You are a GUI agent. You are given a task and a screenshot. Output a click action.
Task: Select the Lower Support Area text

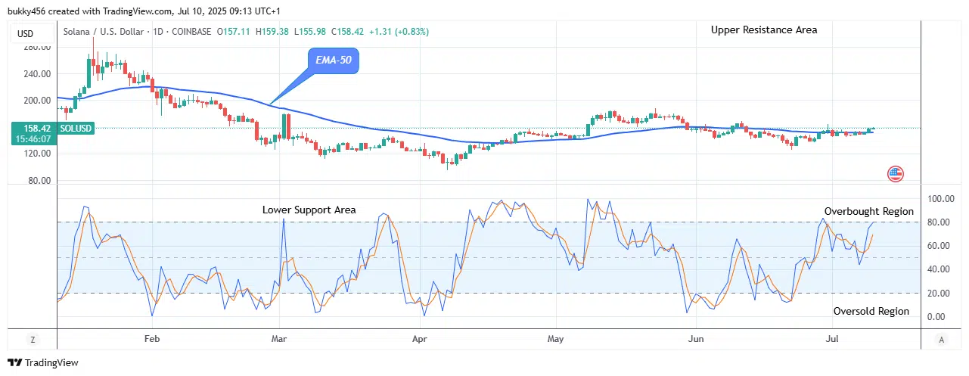coord(309,210)
